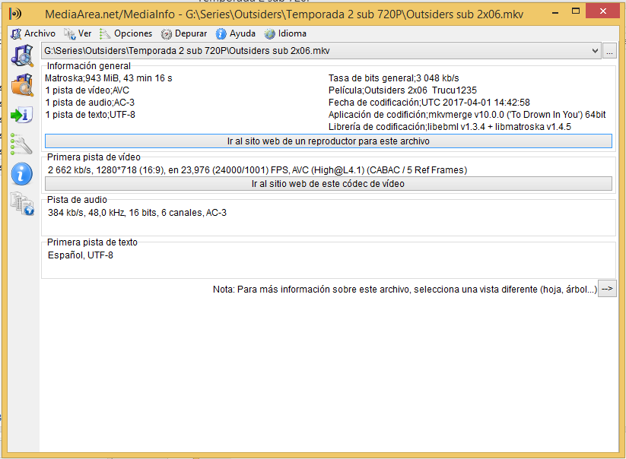
Task: Maximize the MediaInfo window
Action: pyautogui.click(x=575, y=11)
